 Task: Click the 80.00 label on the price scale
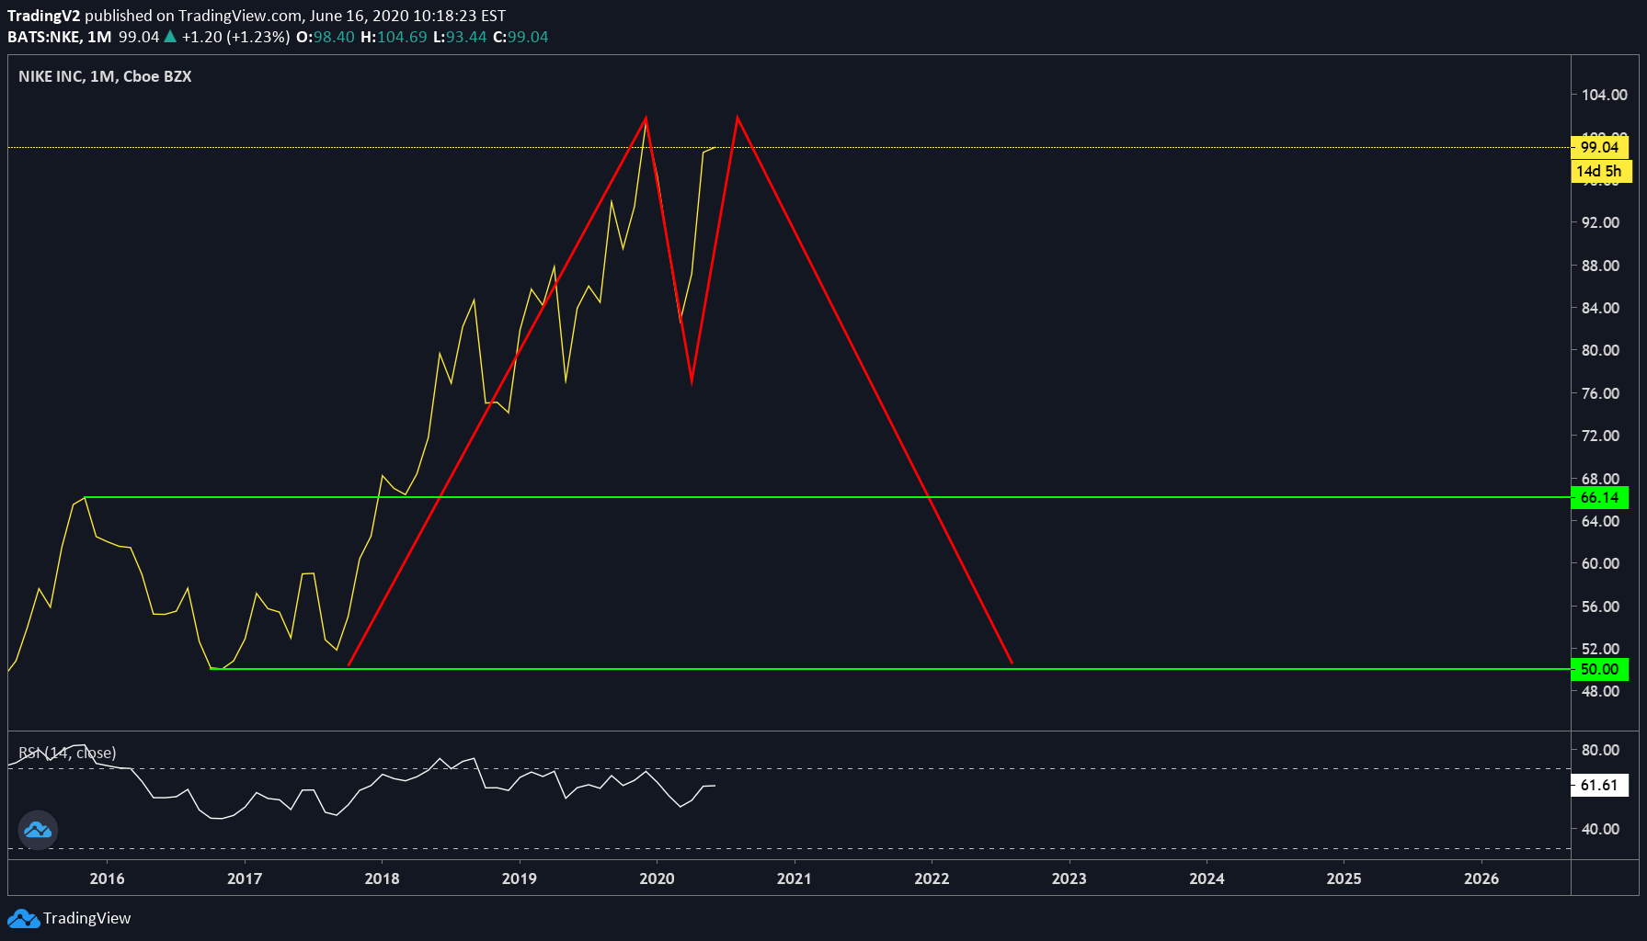click(x=1600, y=350)
